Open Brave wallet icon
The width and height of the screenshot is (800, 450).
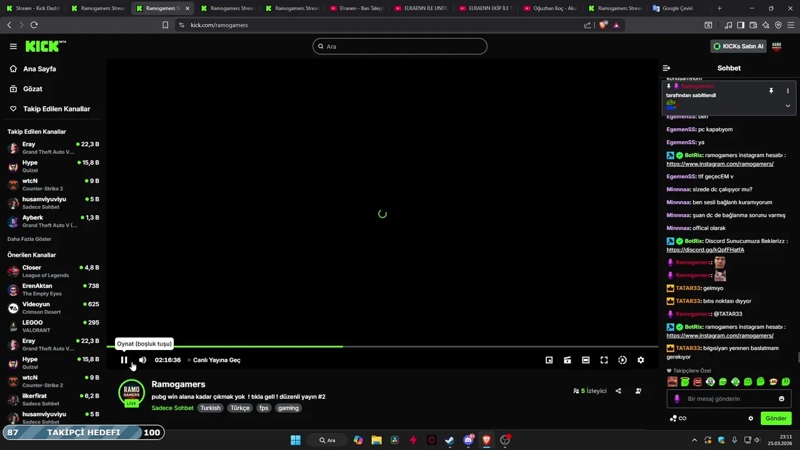pos(753,25)
